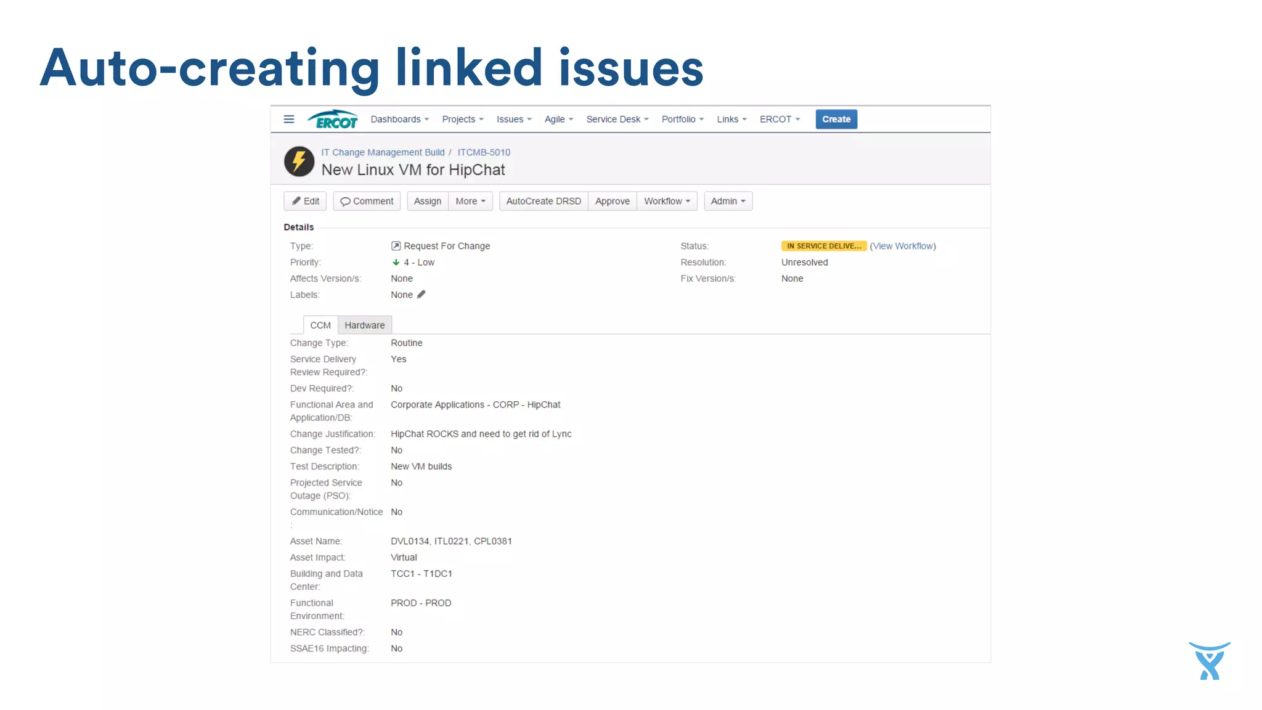Click the Change Tested No value

click(x=397, y=450)
